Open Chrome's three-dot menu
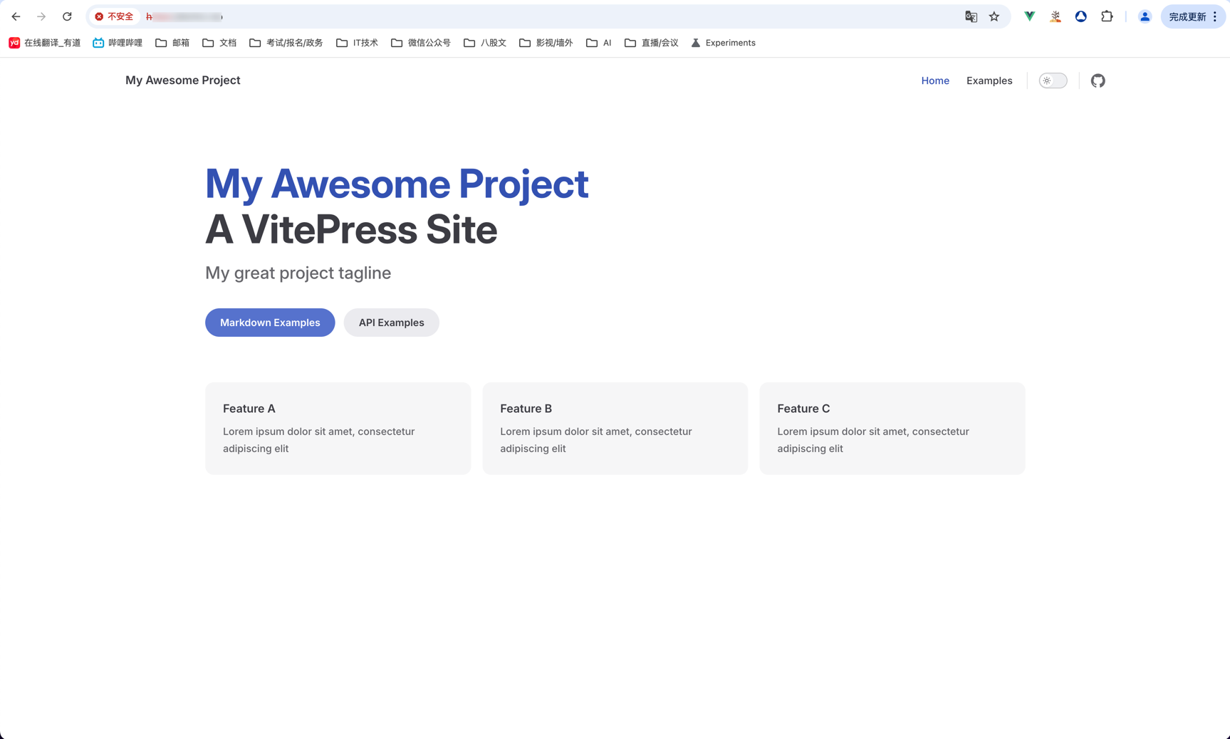This screenshot has width=1230, height=739. (x=1215, y=16)
